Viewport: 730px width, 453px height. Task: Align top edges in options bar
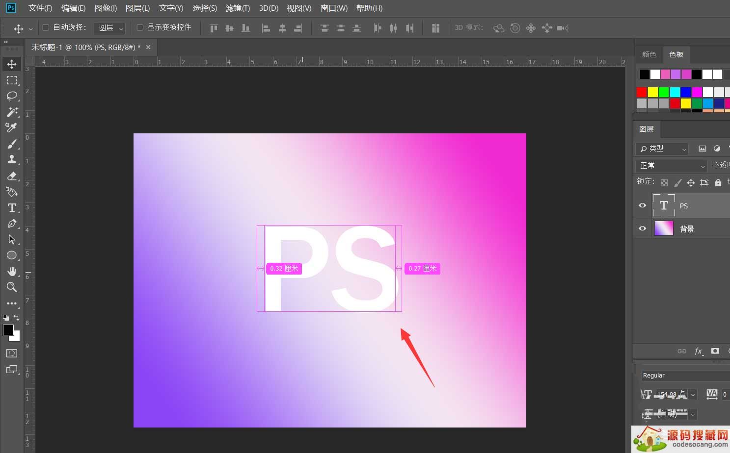pos(214,28)
